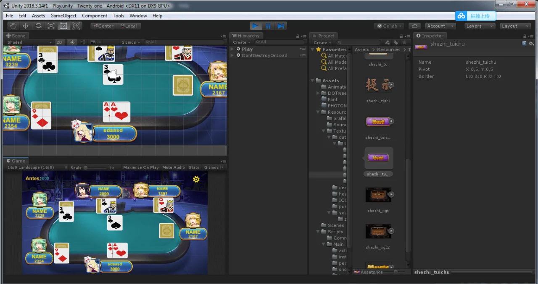Advance one frame with Step button

pos(281,26)
